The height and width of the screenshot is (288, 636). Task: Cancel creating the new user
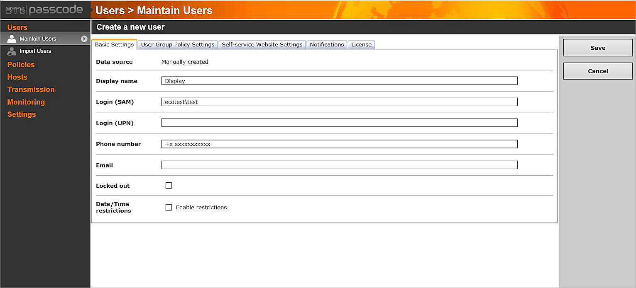click(x=597, y=71)
